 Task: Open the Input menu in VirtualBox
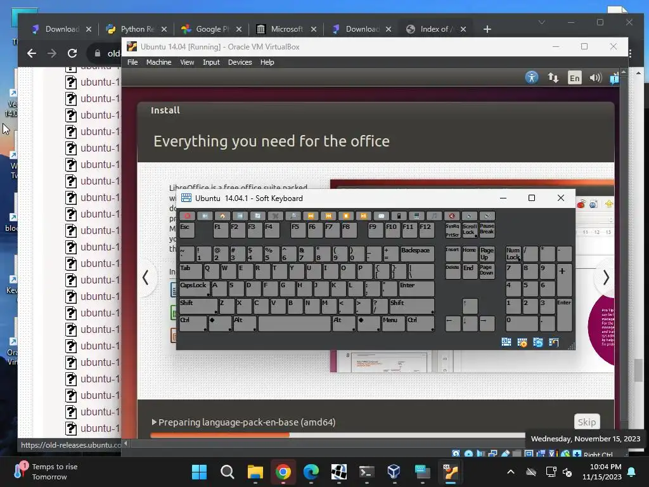click(x=211, y=62)
